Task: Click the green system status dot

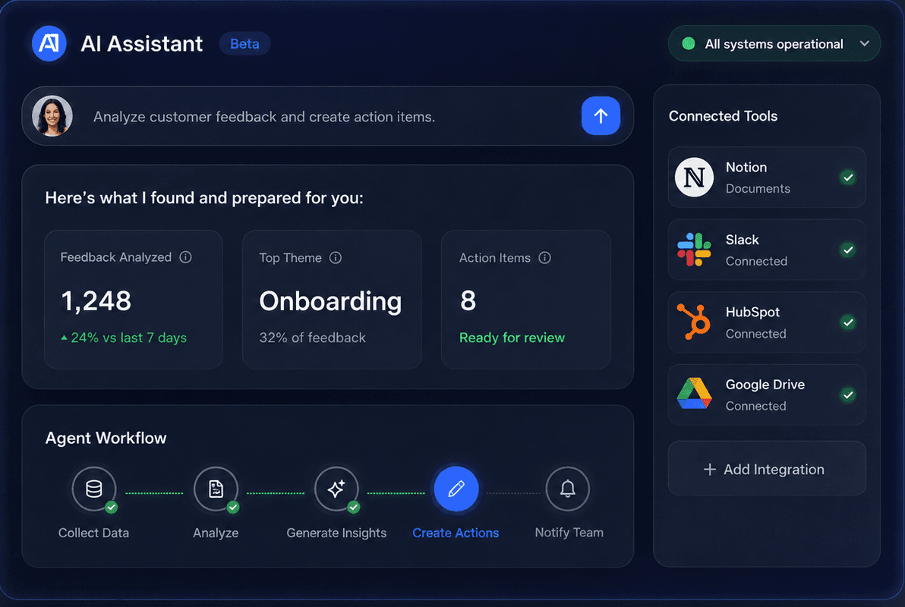Action: [688, 44]
